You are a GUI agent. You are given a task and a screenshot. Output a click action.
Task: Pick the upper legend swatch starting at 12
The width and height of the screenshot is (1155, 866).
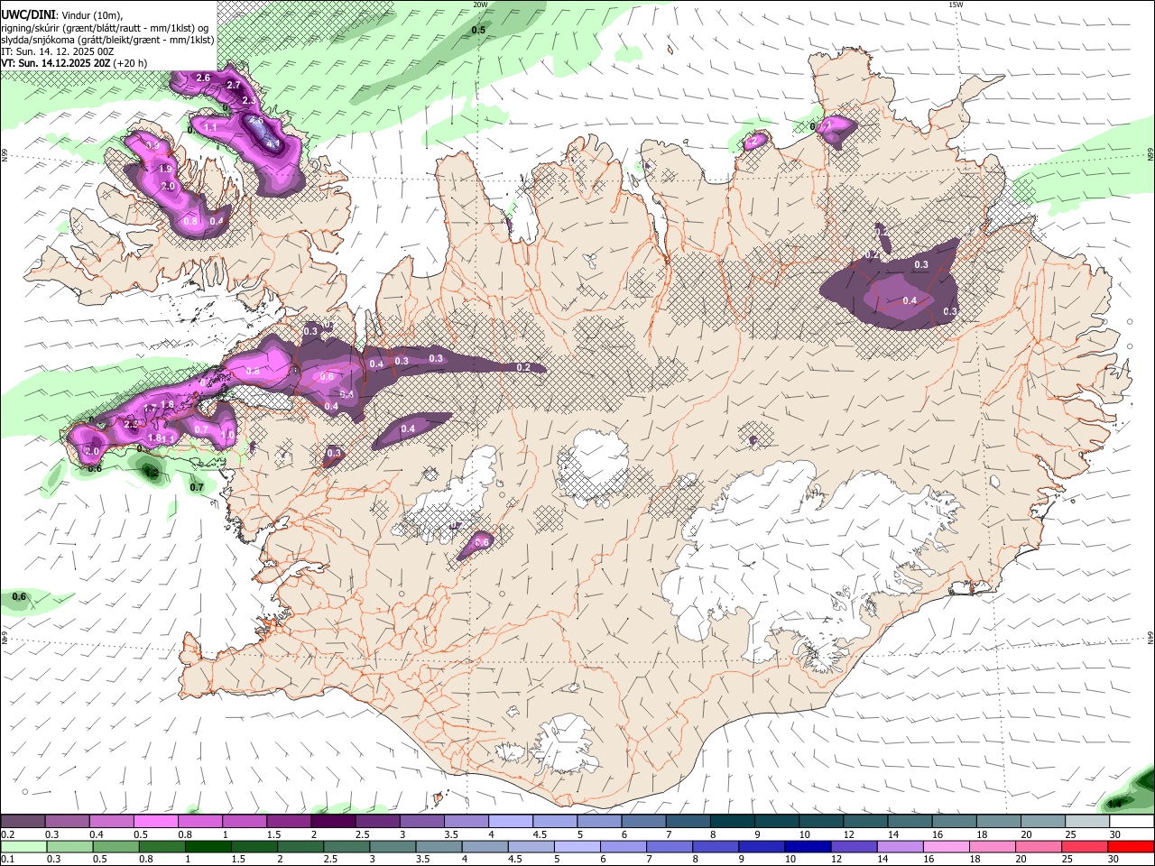coord(866,822)
